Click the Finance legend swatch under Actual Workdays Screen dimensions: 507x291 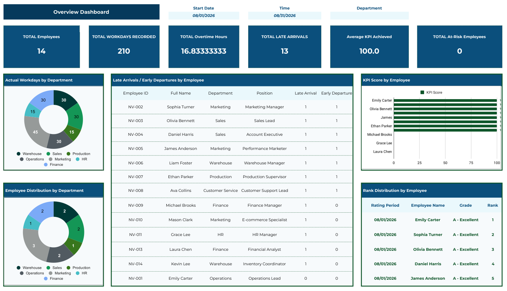[x=46, y=165]
